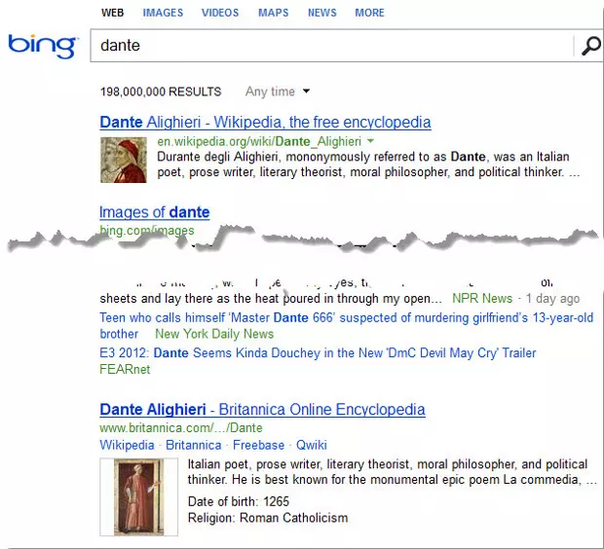Go to Bing home via logo
604x549 pixels.
pyautogui.click(x=42, y=46)
